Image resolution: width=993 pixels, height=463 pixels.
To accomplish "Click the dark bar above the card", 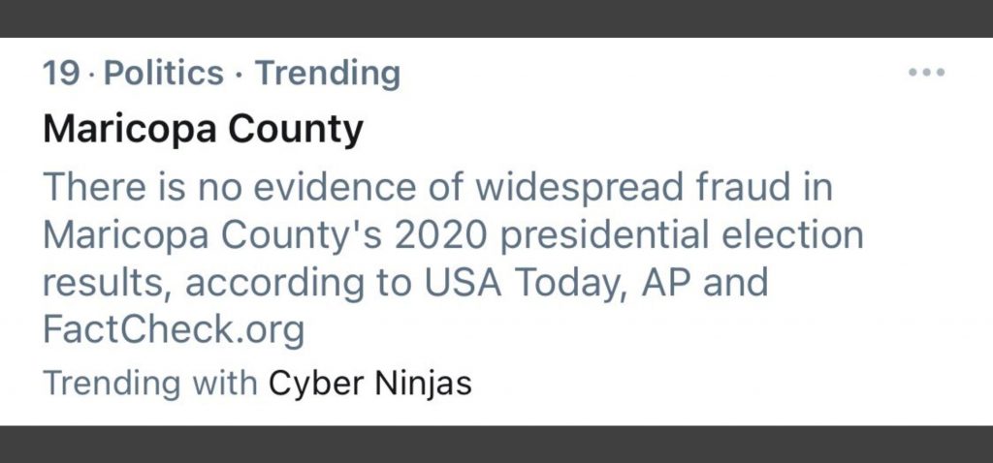I will tap(496, 17).
